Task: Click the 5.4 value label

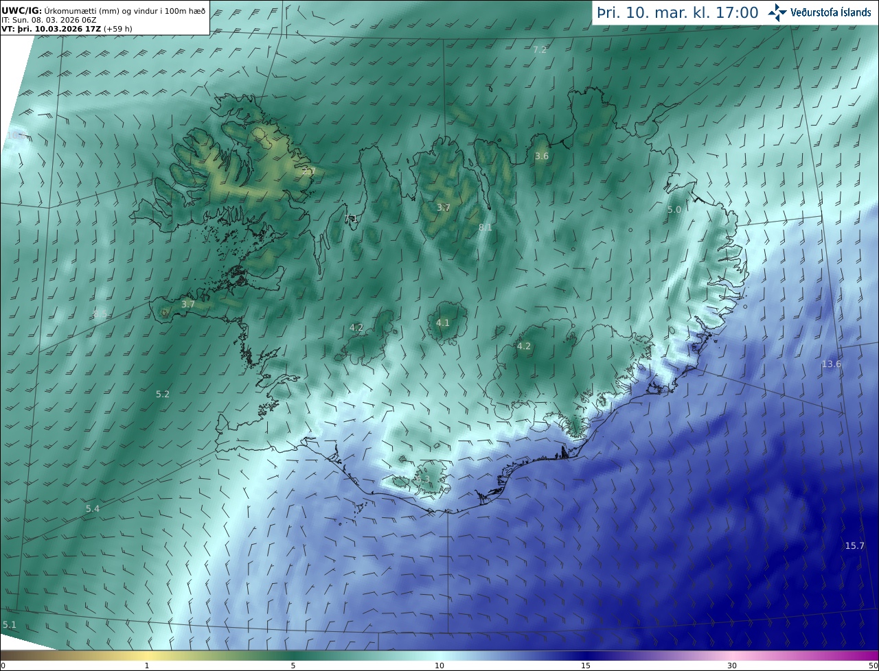Action: [93, 508]
